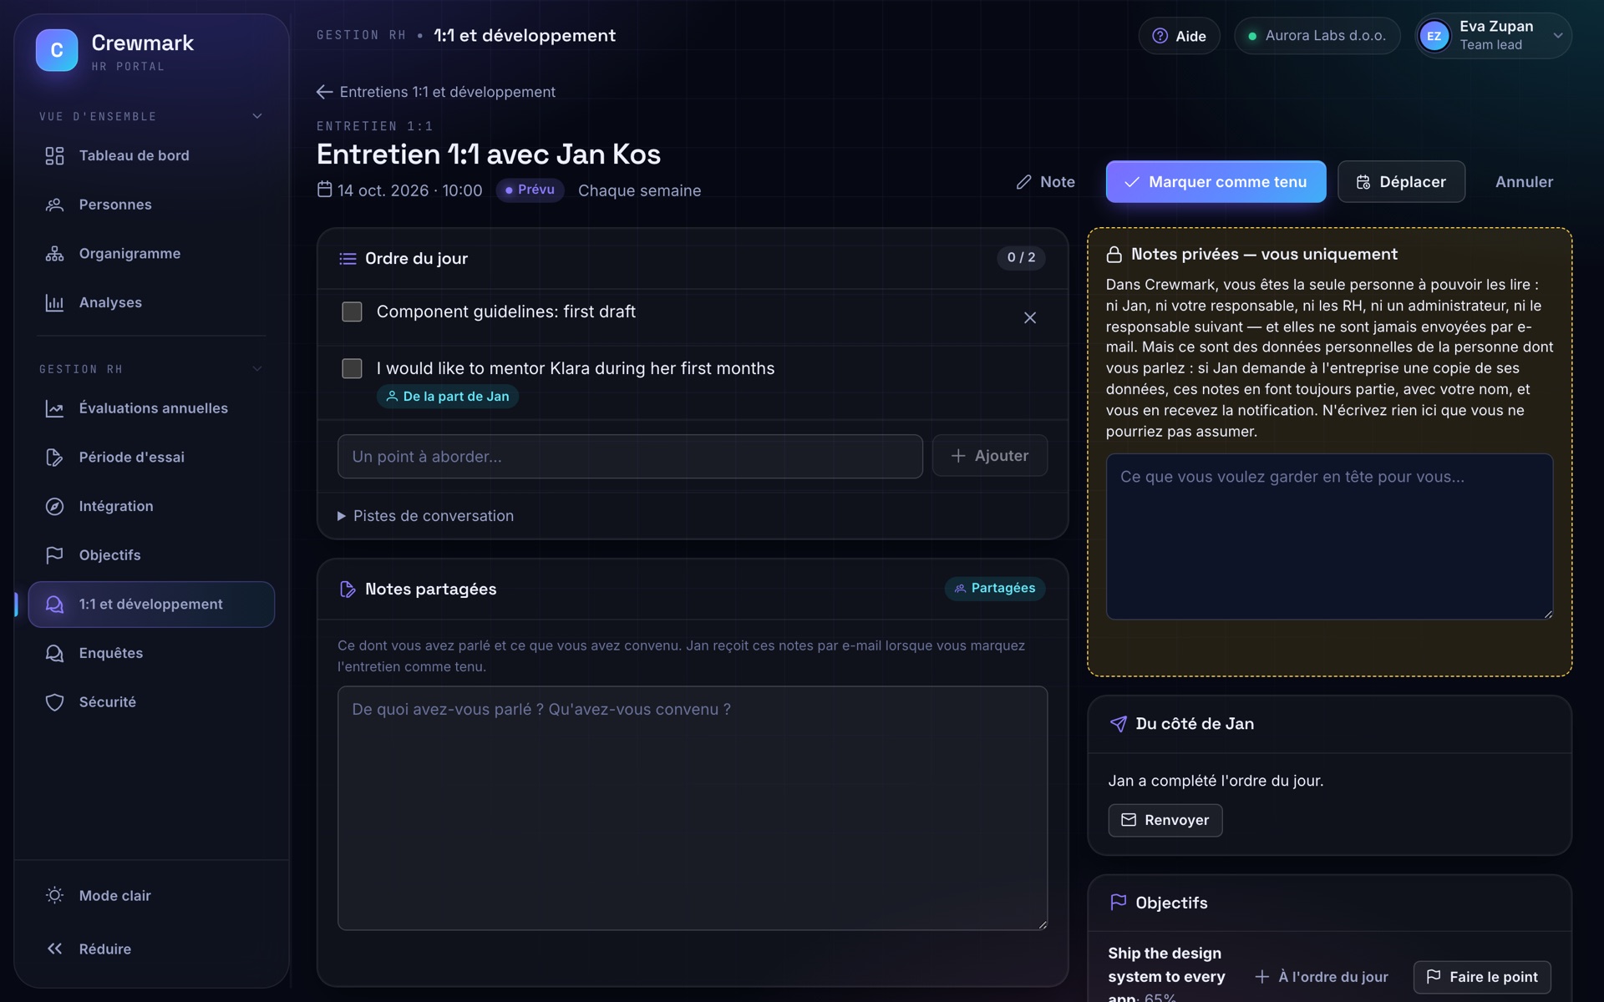Image resolution: width=1604 pixels, height=1002 pixels.
Task: Click Ajouter to add agenda point
Action: point(989,456)
